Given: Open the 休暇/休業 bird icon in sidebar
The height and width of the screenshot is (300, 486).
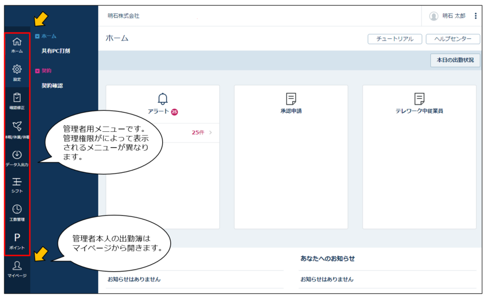Looking at the screenshot, I should (17, 126).
